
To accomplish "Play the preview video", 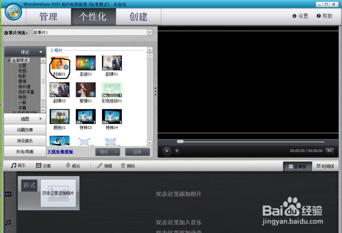I will pyautogui.click(x=167, y=151).
